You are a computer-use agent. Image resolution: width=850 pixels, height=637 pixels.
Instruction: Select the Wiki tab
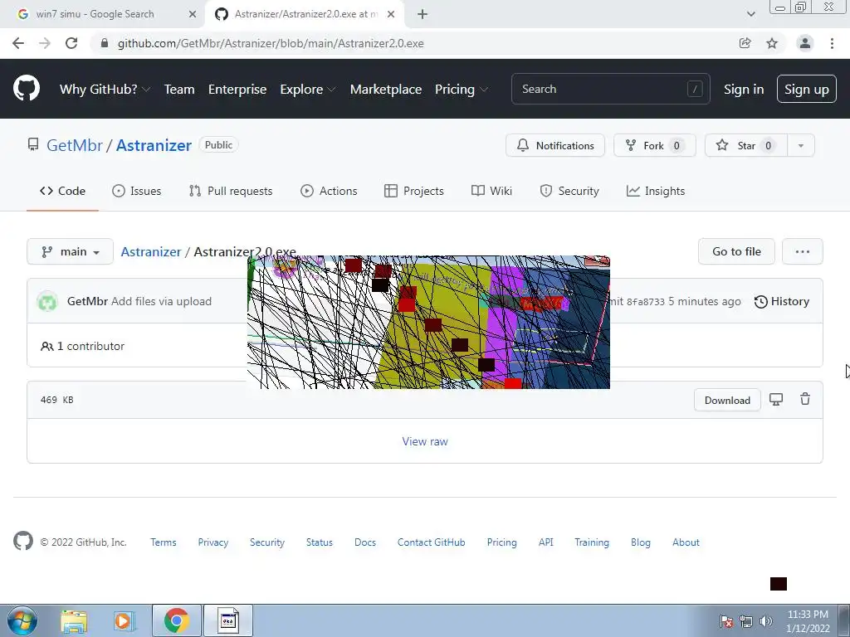[491, 191]
